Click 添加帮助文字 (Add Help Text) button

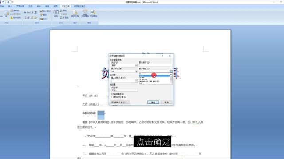coord(120,102)
